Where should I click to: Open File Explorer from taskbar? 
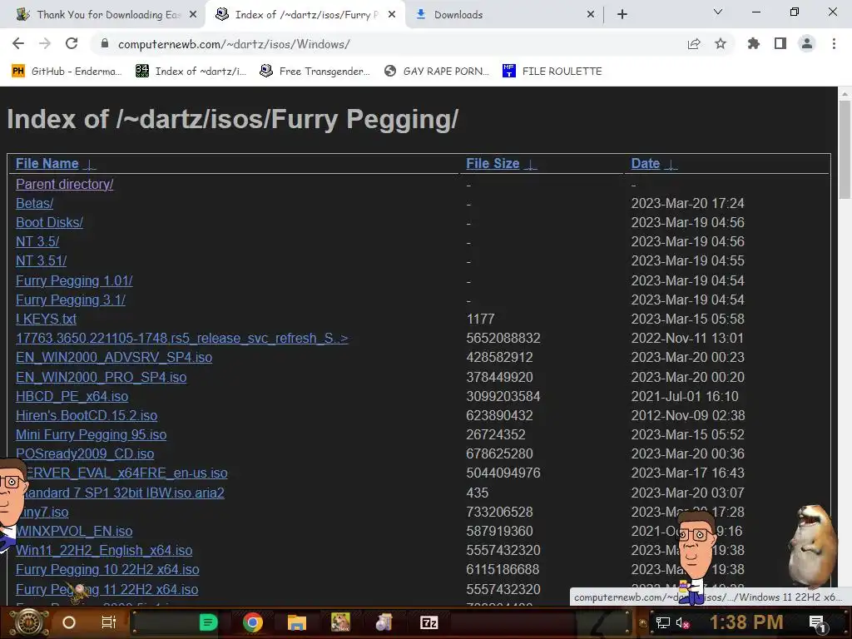tap(297, 622)
